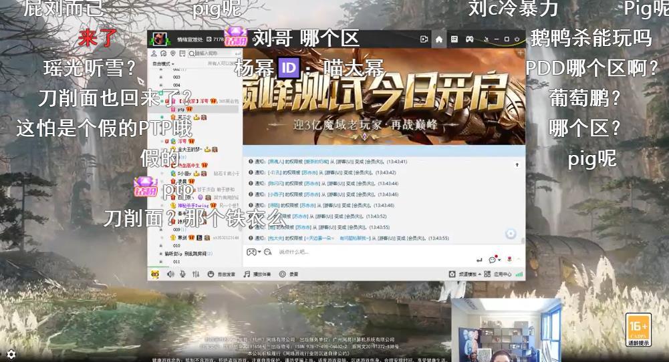Click the YY mascot icon in bottom bar

(x=155, y=274)
